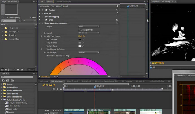Toggle Video 1 sync lock

pyautogui.click(x=48, y=110)
